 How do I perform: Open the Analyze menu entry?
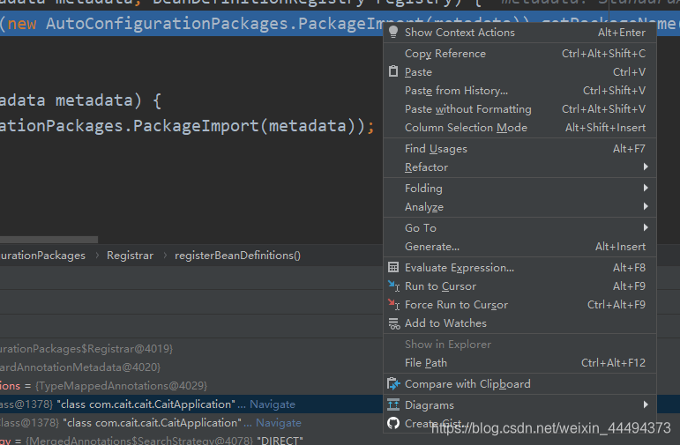519,207
